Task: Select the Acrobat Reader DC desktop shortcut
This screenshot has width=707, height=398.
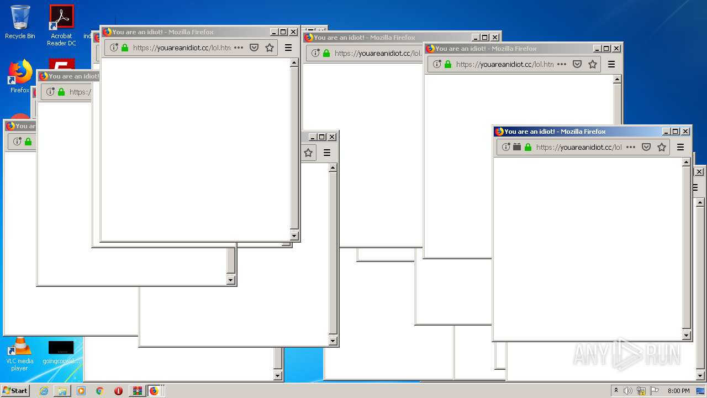Action: 61,25
